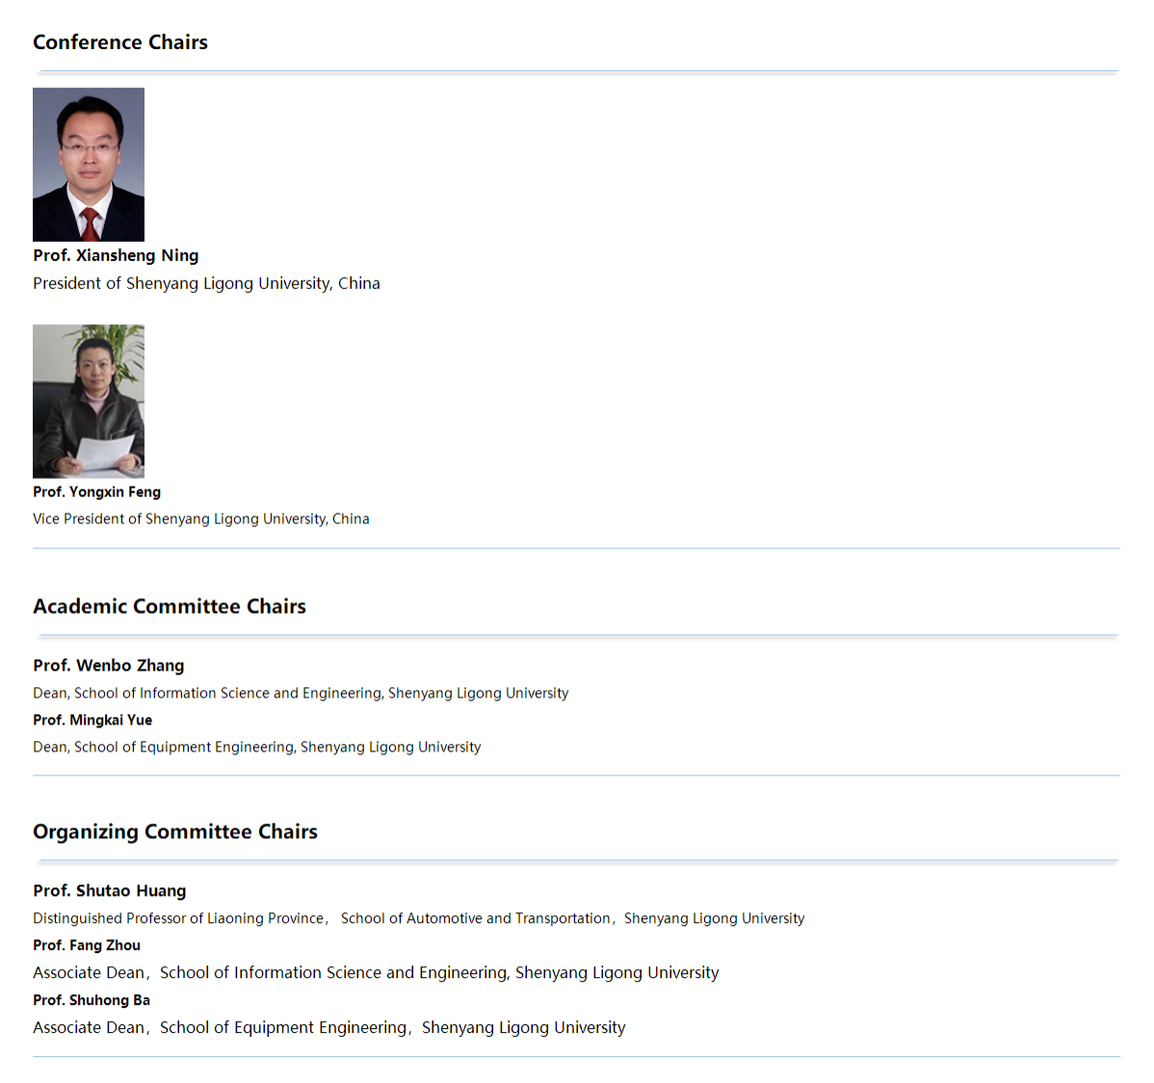
Task: Click Prof. Yongxin Feng's portrait photo
Action: coord(89,401)
